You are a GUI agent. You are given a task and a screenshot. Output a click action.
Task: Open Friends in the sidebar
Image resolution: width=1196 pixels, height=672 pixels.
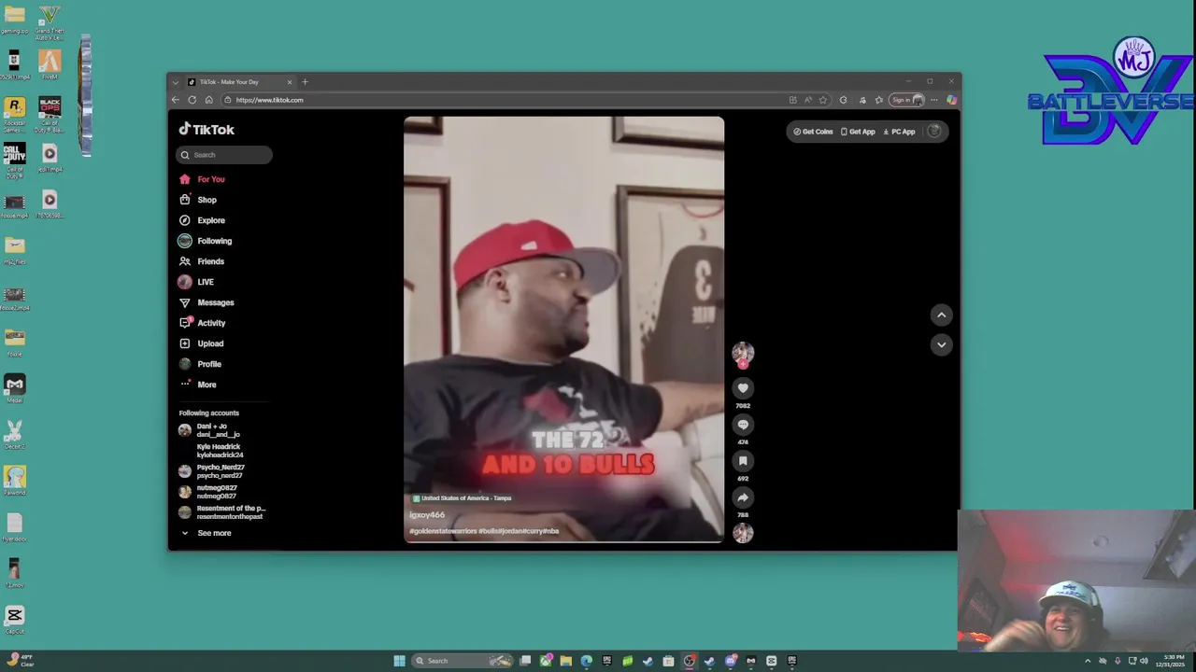tap(202, 261)
